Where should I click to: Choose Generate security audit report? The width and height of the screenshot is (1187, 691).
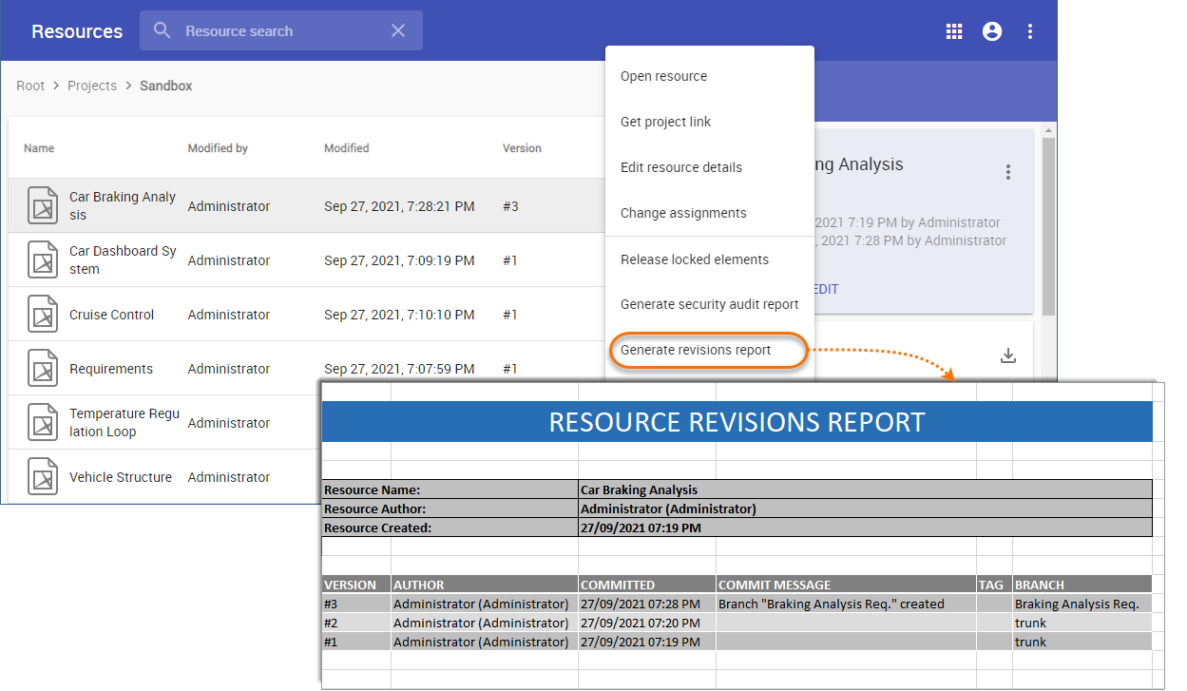tap(709, 304)
